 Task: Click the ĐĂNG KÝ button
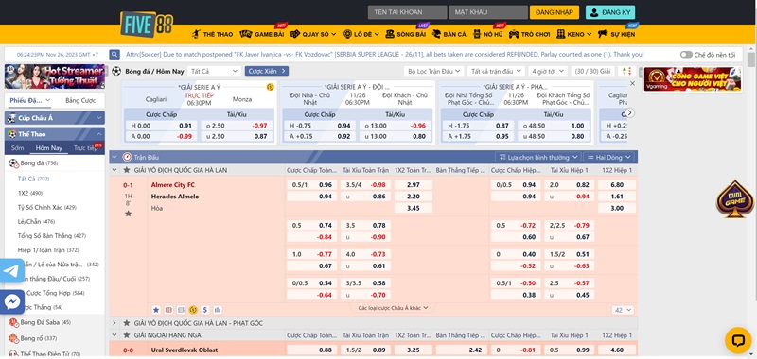[610, 12]
